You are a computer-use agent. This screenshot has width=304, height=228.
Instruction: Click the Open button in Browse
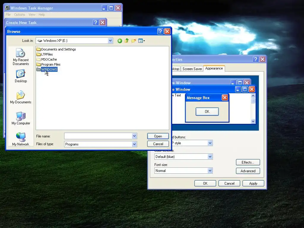tap(158, 136)
